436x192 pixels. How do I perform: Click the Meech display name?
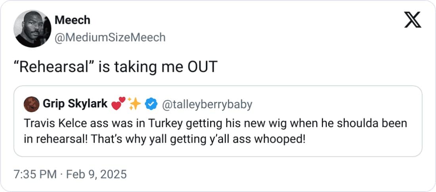point(72,20)
